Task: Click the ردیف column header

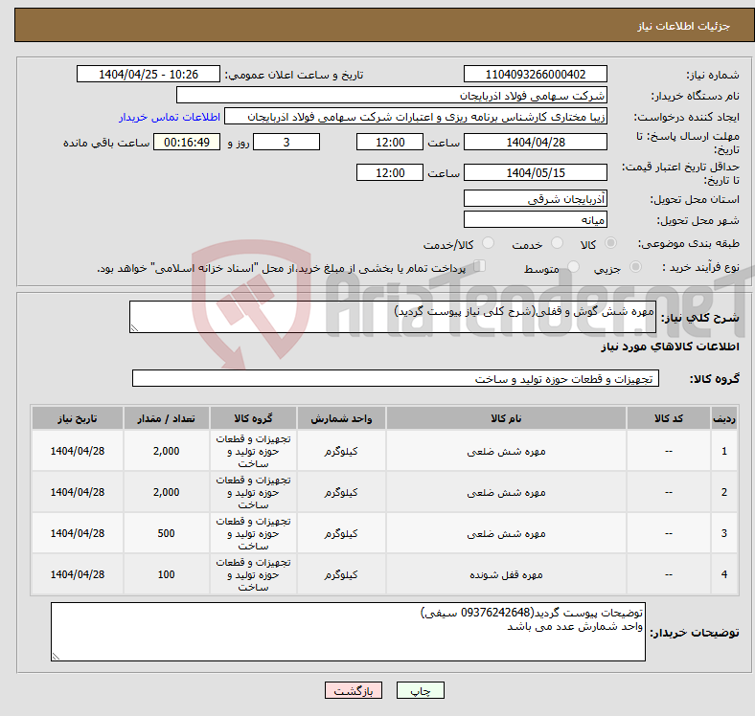Action: (x=723, y=418)
